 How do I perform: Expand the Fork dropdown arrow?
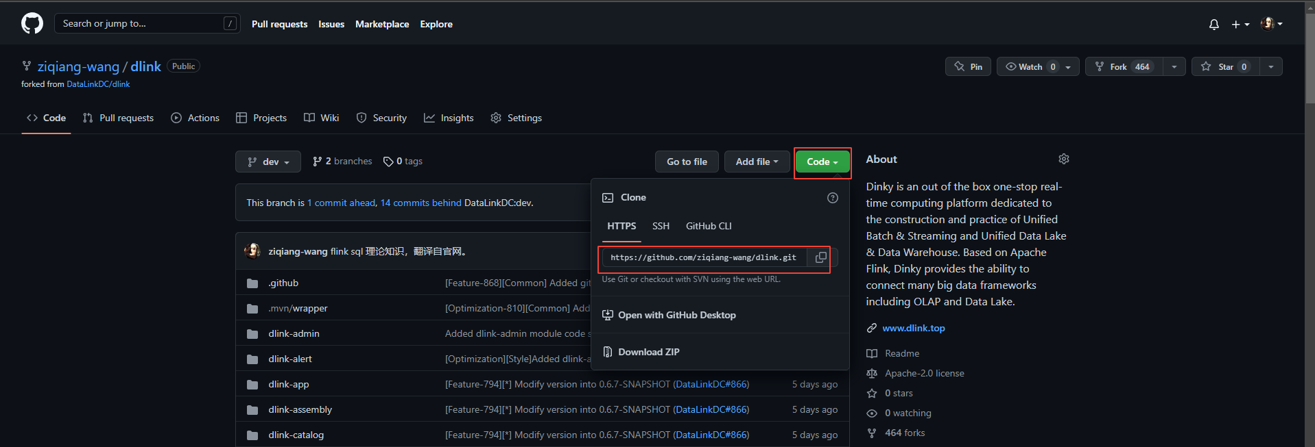click(1174, 66)
